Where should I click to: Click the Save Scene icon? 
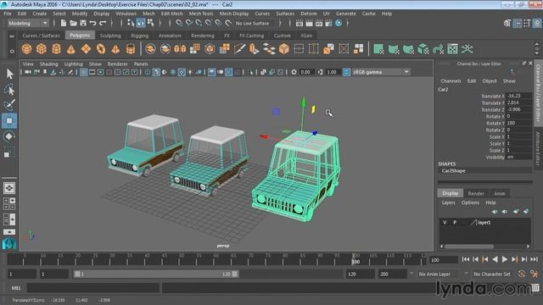click(x=83, y=23)
